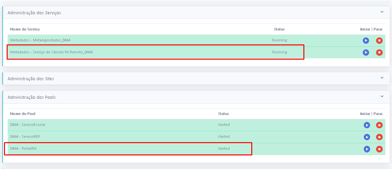Click the Administração dos Pools heading
The width and height of the screenshot is (392, 169).
(x=32, y=97)
